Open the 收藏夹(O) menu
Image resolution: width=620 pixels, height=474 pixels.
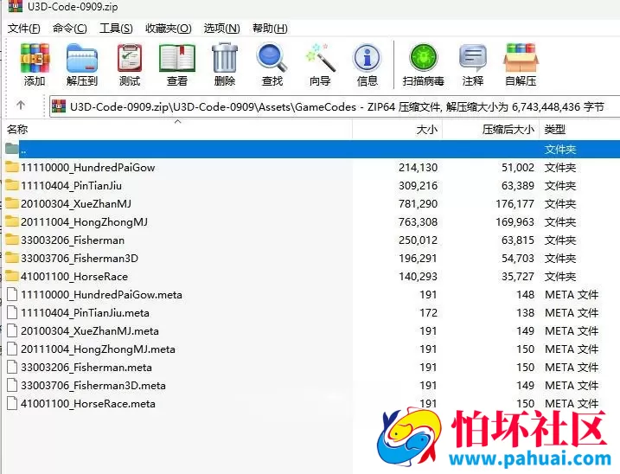[168, 29]
